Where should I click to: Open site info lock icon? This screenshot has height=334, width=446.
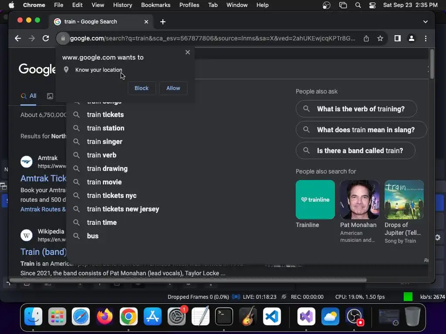pos(63,38)
